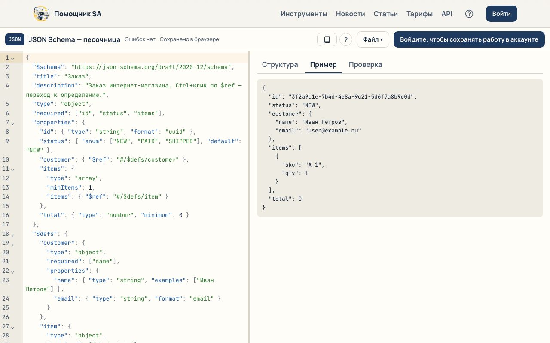The height and width of the screenshot is (343, 550).
Task: Click "Иван Петров" in the example panel
Action: 324,122
